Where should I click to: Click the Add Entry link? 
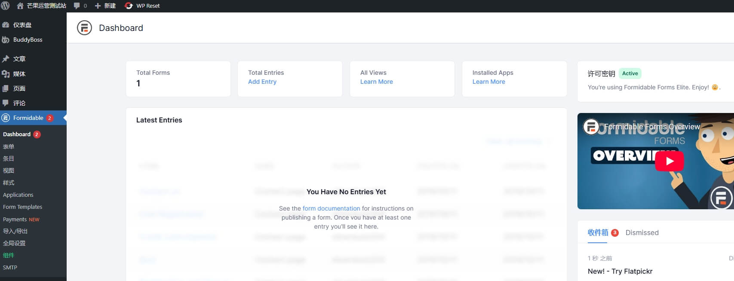click(x=262, y=82)
